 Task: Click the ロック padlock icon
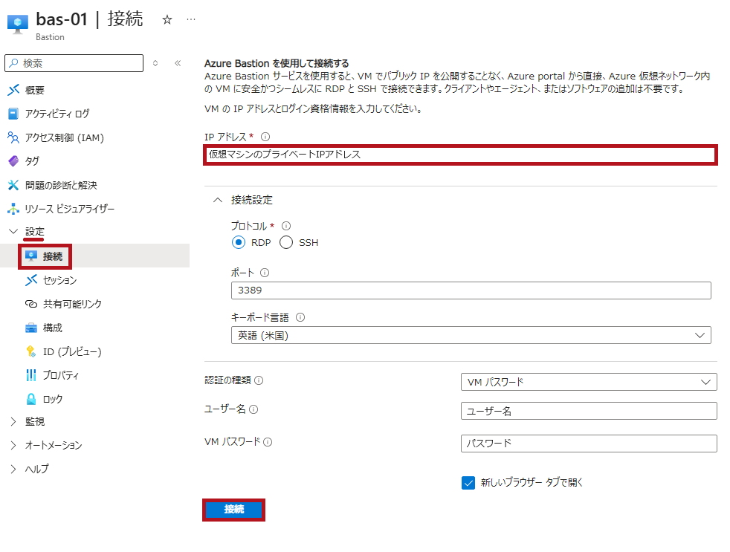[x=31, y=399]
